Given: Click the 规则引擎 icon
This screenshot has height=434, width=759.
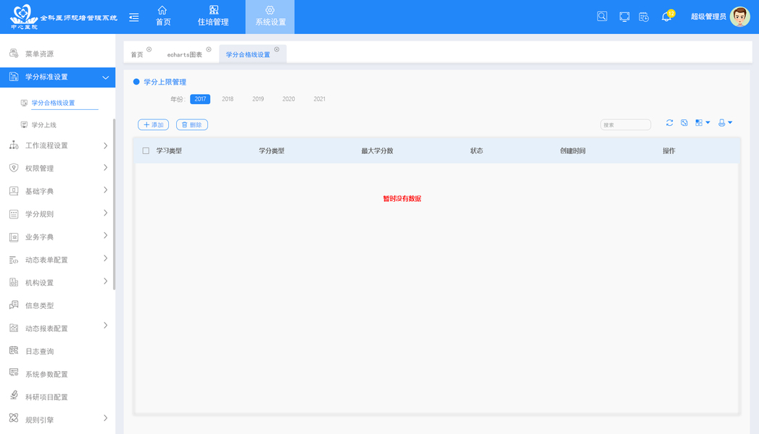Looking at the screenshot, I should pos(14,419).
